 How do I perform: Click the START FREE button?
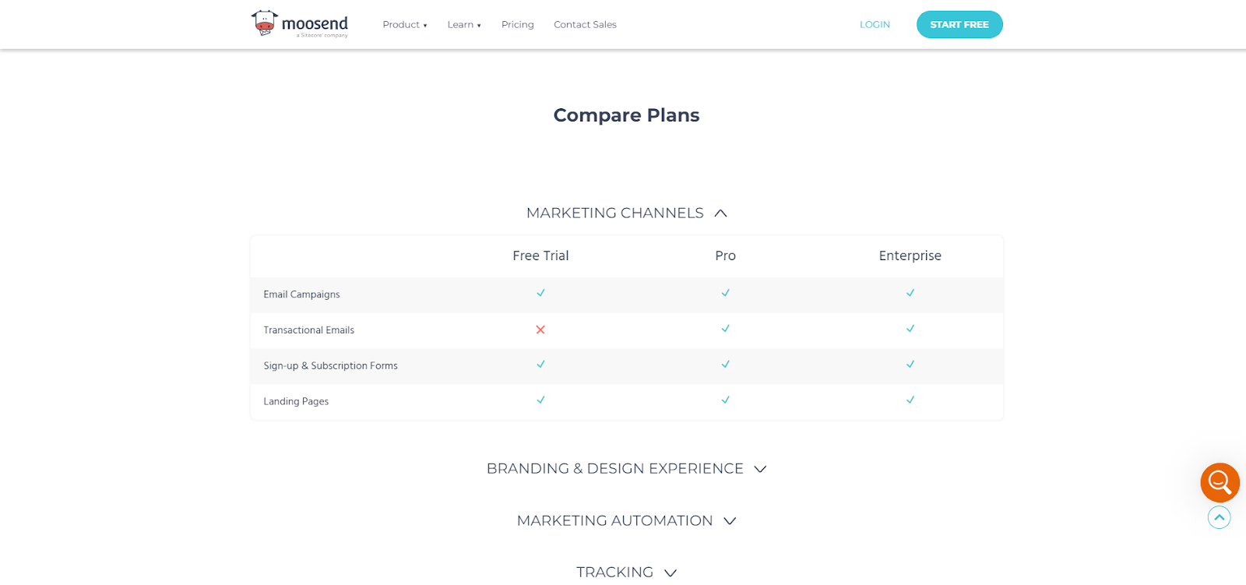tap(959, 24)
